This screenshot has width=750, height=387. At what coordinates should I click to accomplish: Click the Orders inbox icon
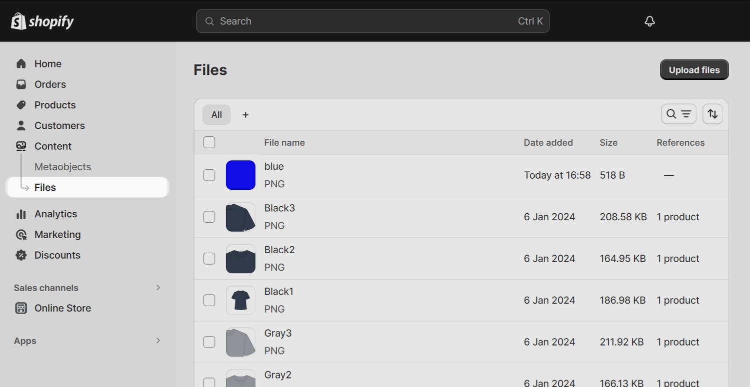[21, 84]
